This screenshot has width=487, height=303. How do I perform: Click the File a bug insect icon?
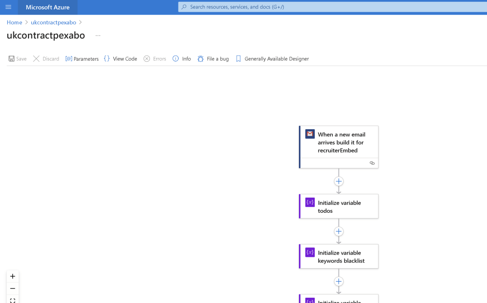tap(200, 58)
